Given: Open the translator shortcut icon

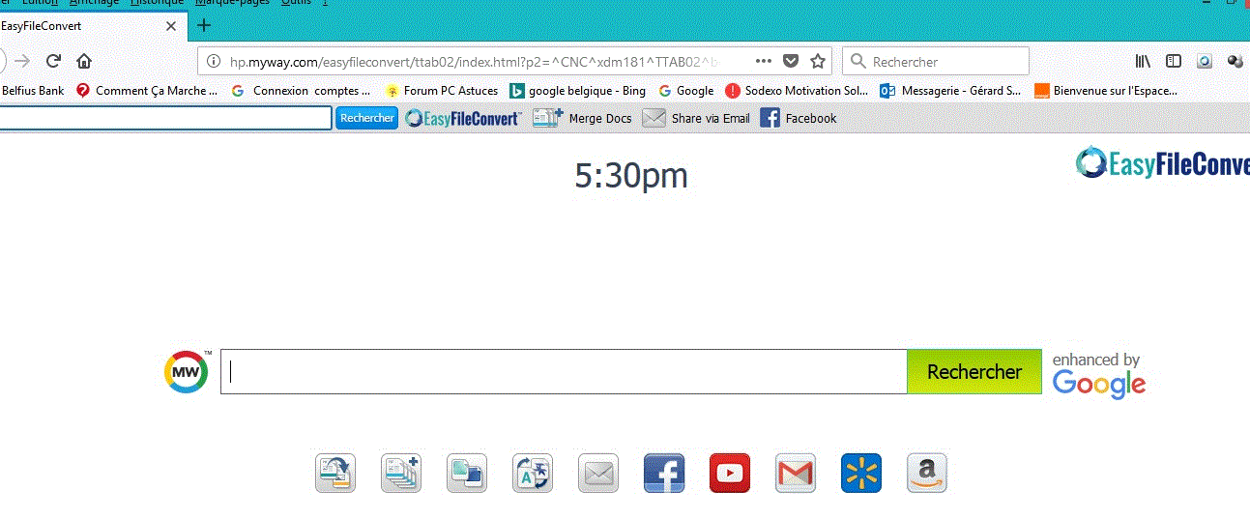Looking at the screenshot, I should [x=533, y=474].
